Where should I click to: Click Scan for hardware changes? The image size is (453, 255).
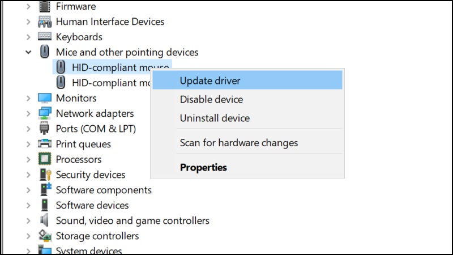pos(238,143)
